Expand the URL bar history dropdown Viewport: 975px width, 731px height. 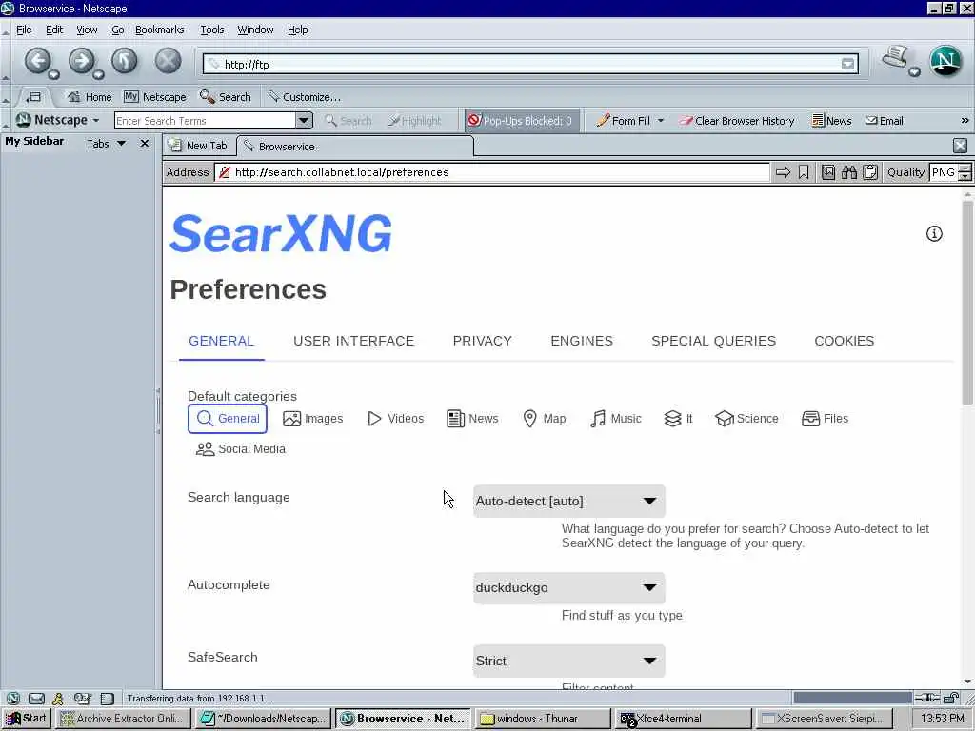847,64
